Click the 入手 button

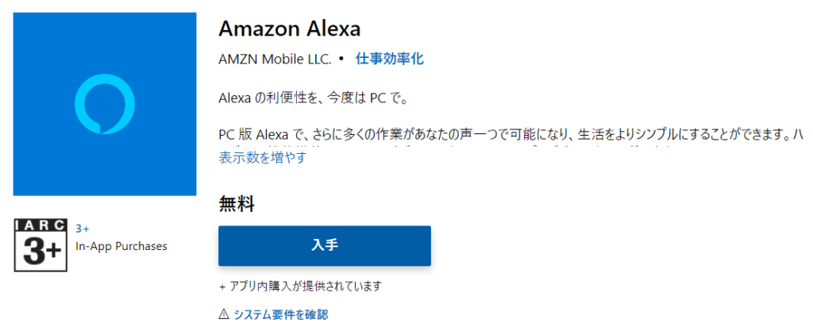pos(325,245)
